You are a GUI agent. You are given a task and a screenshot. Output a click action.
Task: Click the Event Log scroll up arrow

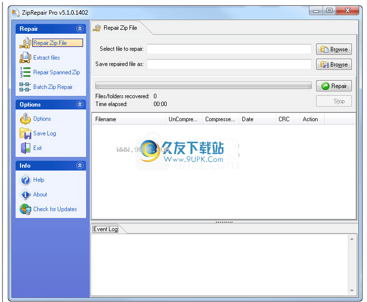coord(352,239)
